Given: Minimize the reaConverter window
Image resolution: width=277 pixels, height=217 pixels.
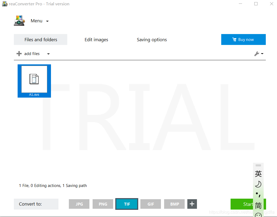Looking at the screenshot, I should pos(240,4).
